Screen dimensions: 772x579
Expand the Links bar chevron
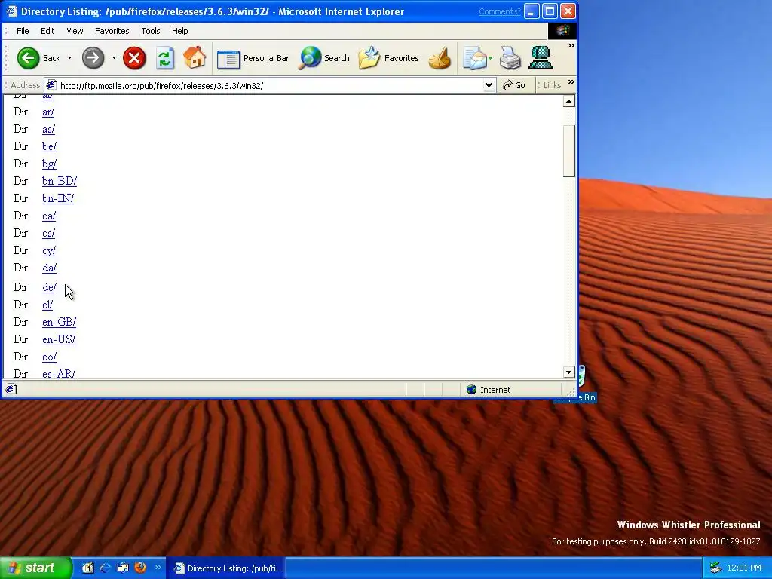(571, 81)
